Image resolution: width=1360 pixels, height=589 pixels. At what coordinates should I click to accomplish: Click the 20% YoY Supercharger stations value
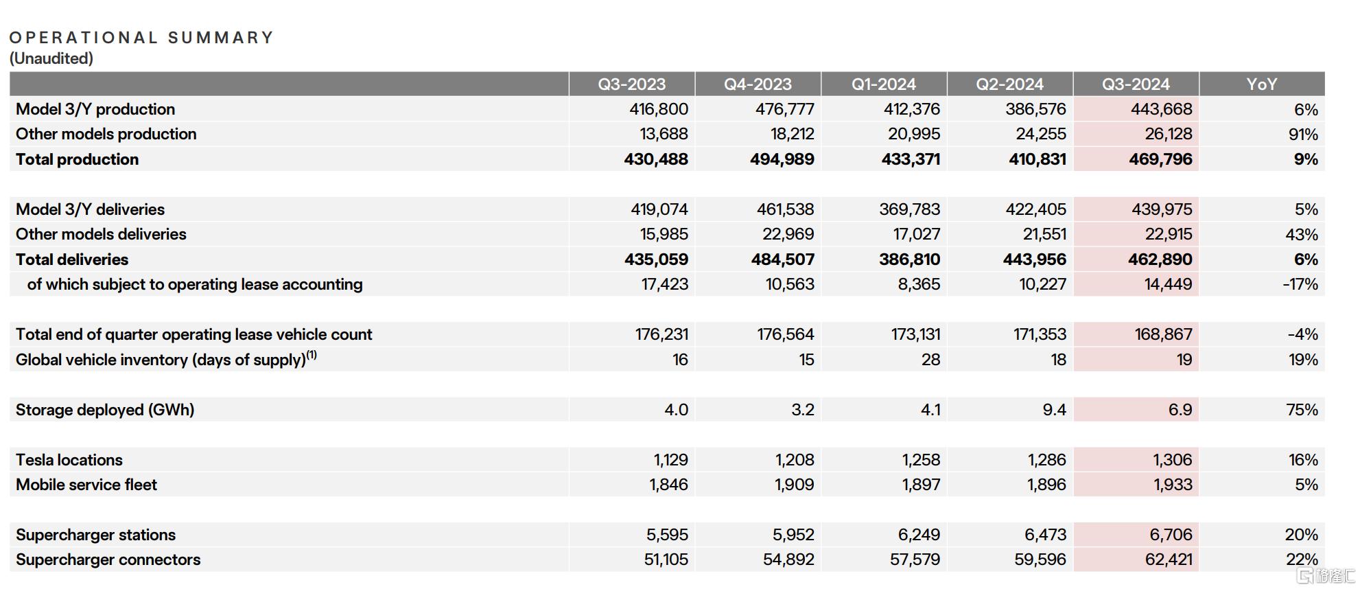(1302, 535)
